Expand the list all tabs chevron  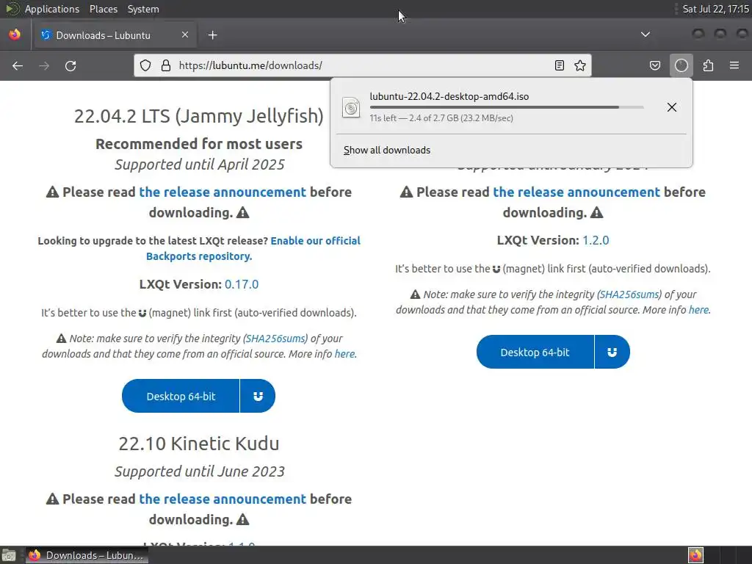646,35
